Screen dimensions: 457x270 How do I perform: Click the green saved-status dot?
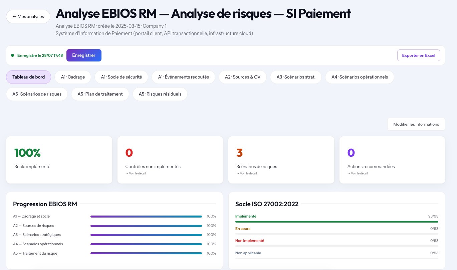[12, 55]
